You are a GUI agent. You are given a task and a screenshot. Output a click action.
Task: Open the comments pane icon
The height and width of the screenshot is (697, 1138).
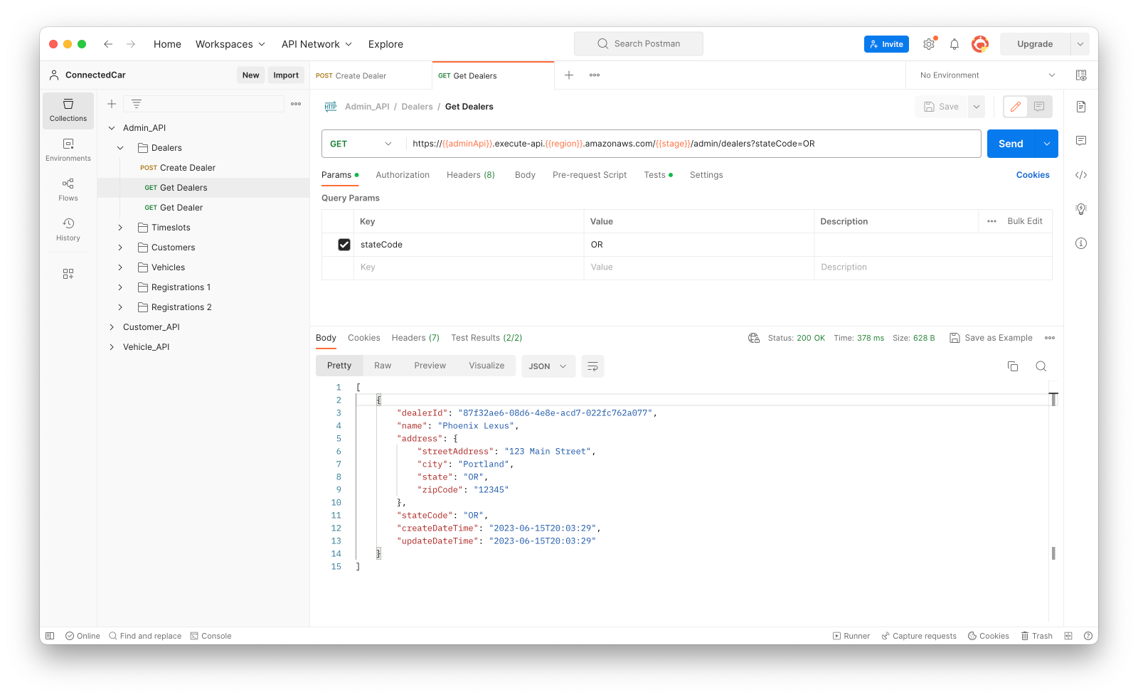point(1081,141)
